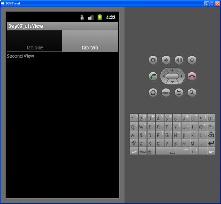
Task: Click the 7 key on keyboard
Action: click(185, 118)
